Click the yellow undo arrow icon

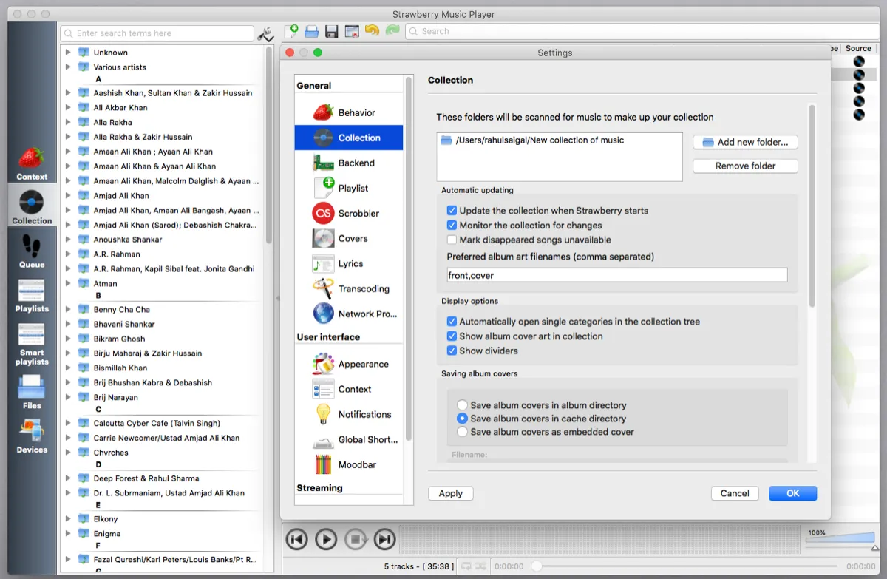pyautogui.click(x=372, y=31)
